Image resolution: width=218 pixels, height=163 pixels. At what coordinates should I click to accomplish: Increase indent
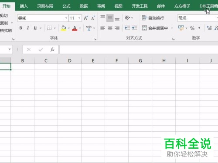click(134, 28)
